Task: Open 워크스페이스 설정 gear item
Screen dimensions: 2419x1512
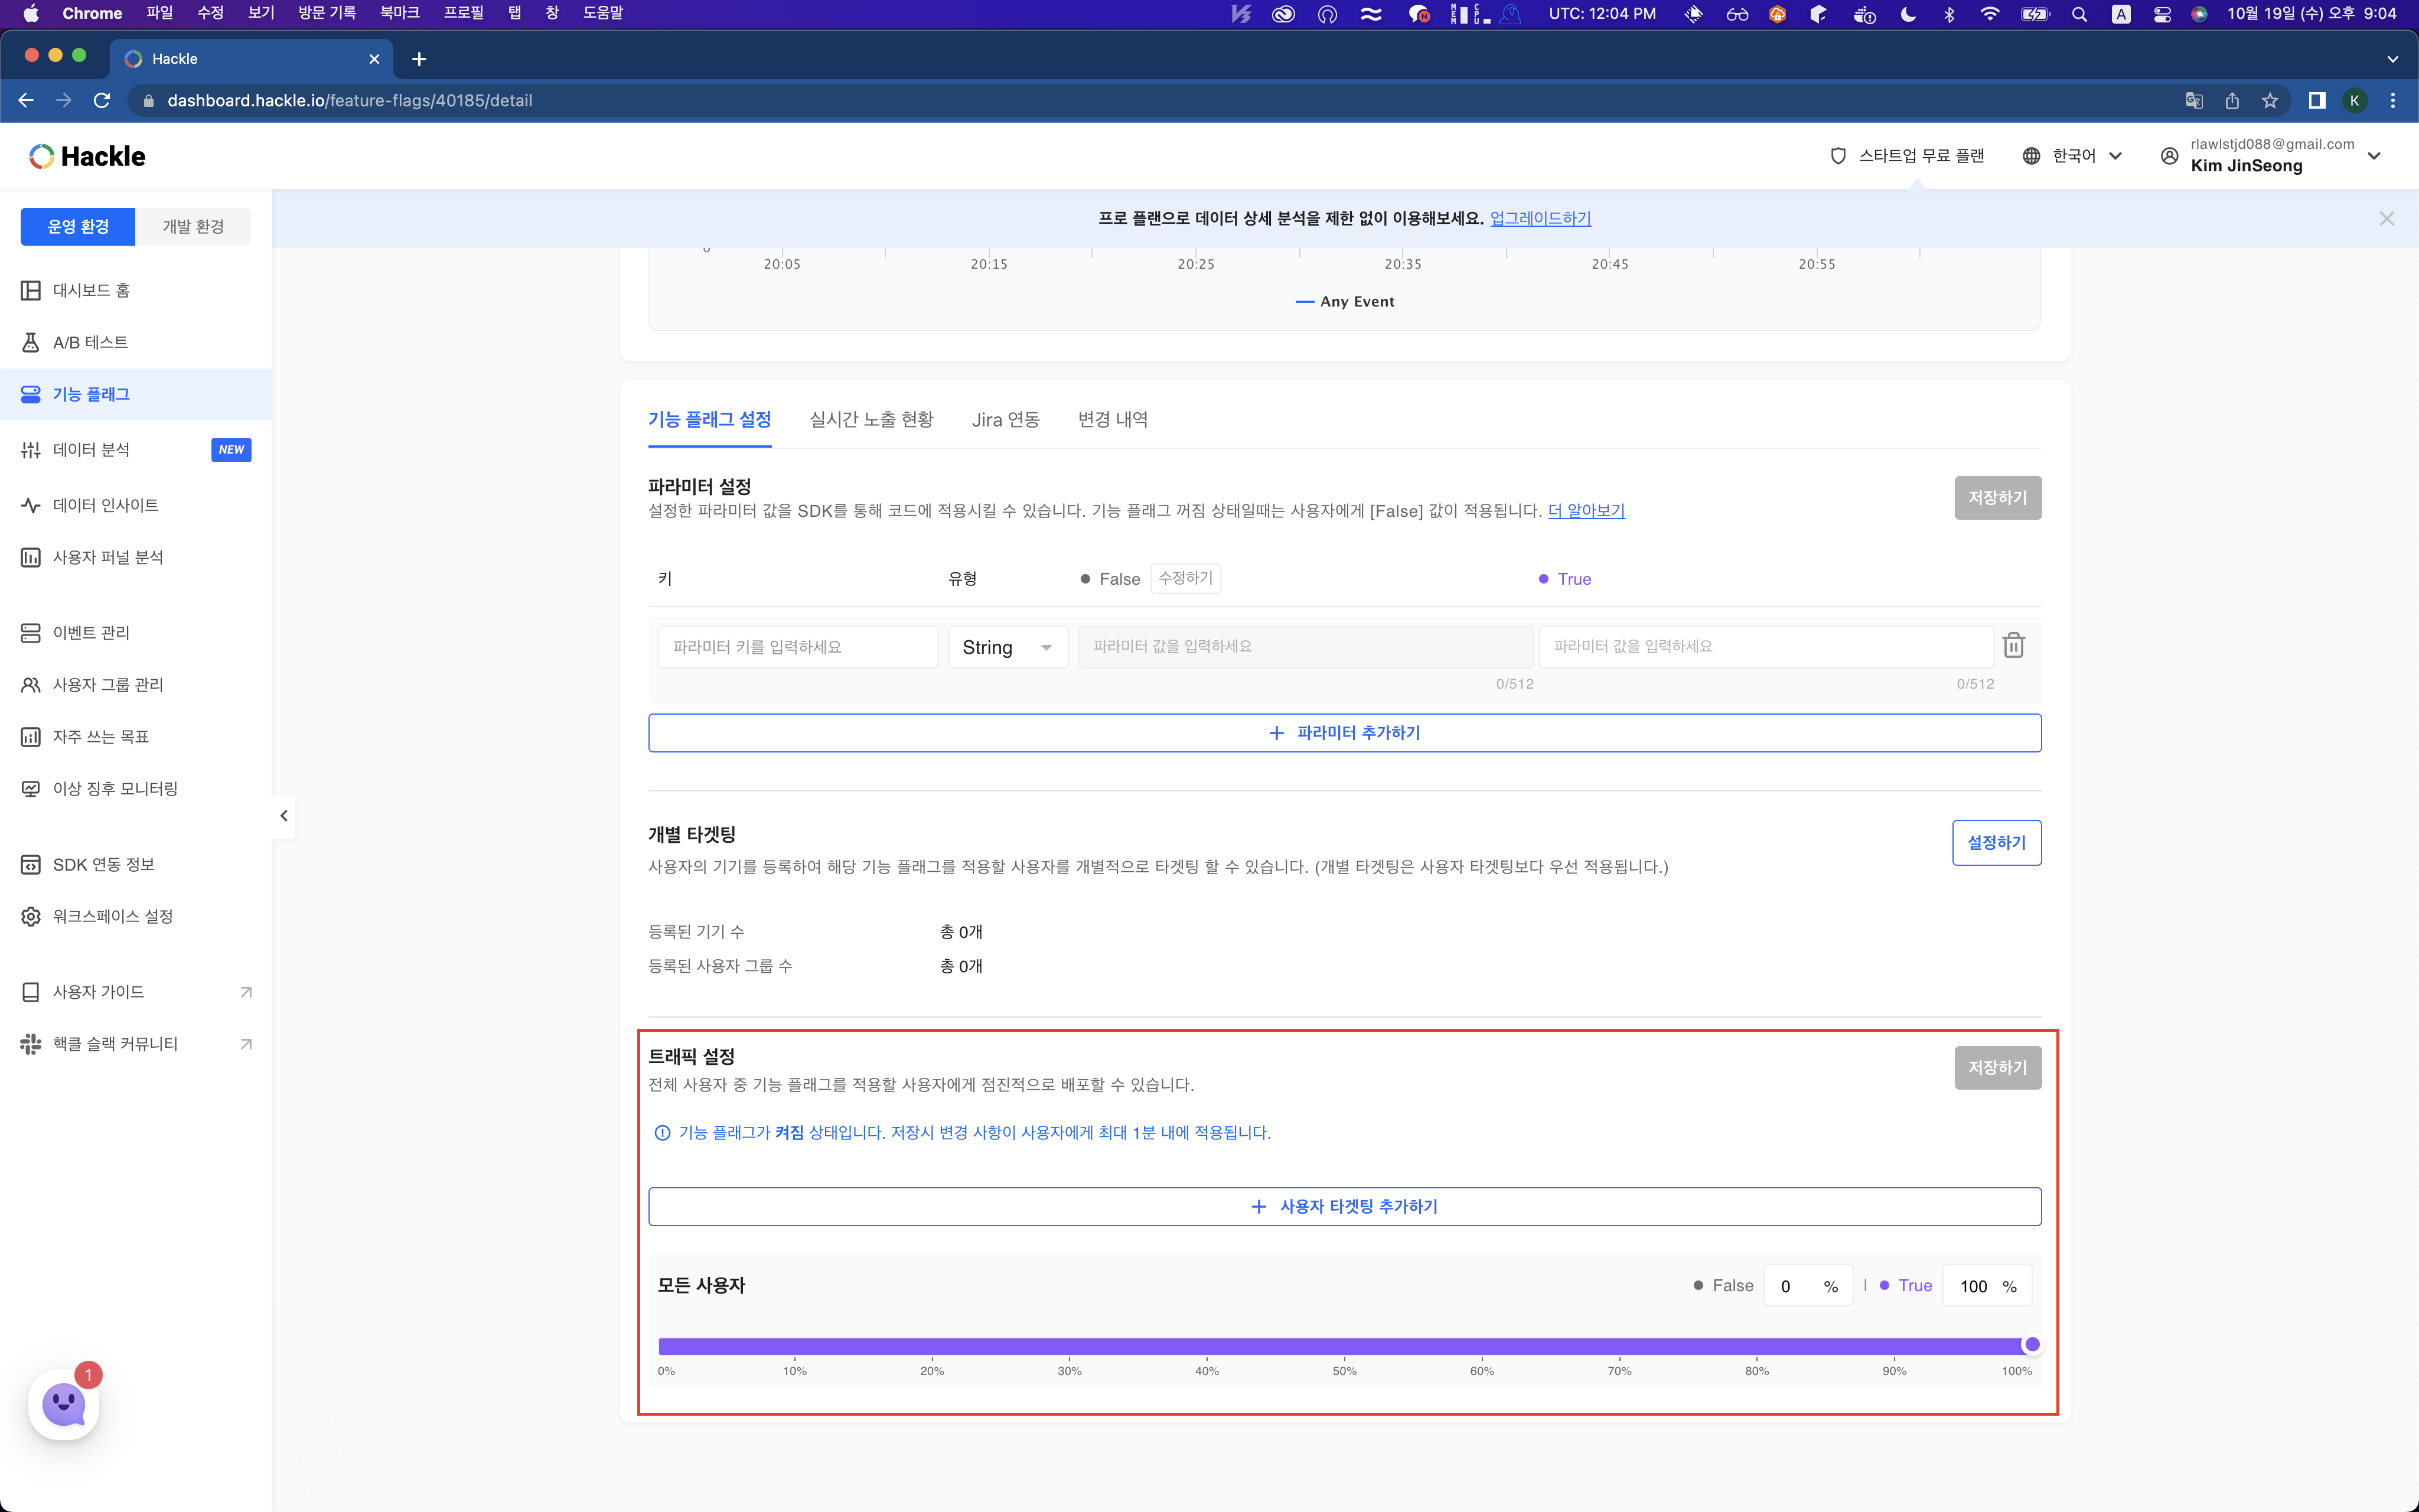Action: (x=112, y=916)
